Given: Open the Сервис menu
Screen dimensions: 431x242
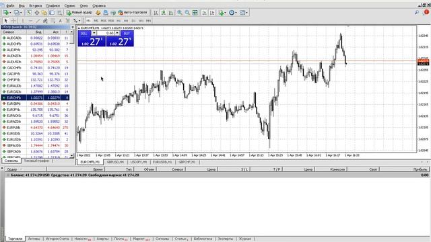Looking at the screenshot, I should [70, 5].
